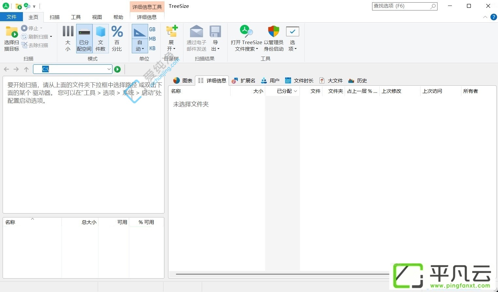Image resolution: width=498 pixels, height=292 pixels.
Task: Open the View ribbon tab
Action: point(97,17)
